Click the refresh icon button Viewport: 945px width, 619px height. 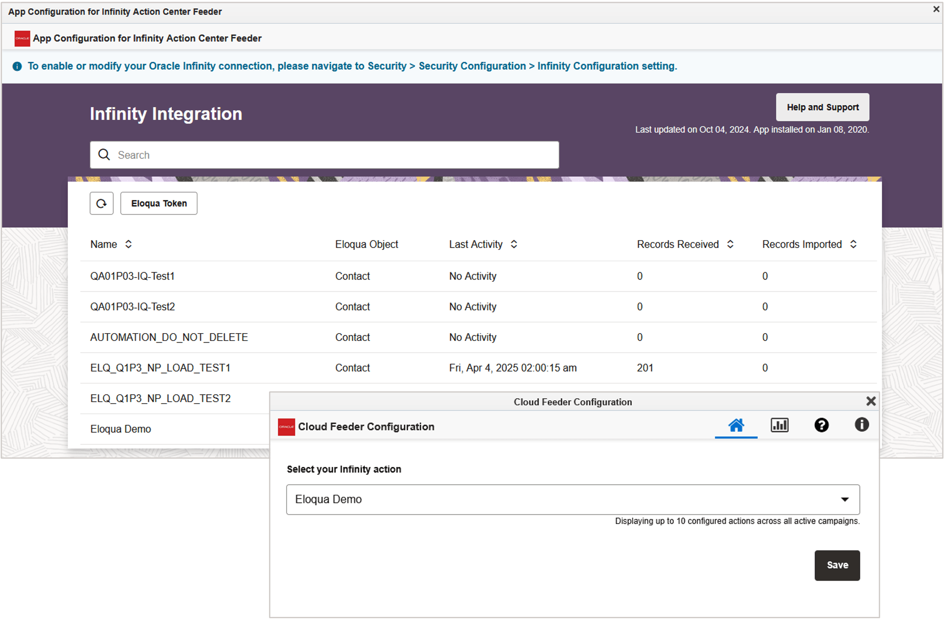tap(101, 203)
